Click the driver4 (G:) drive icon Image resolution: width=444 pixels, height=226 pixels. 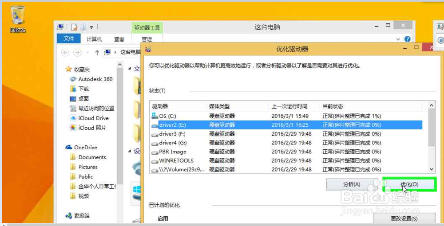155,143
